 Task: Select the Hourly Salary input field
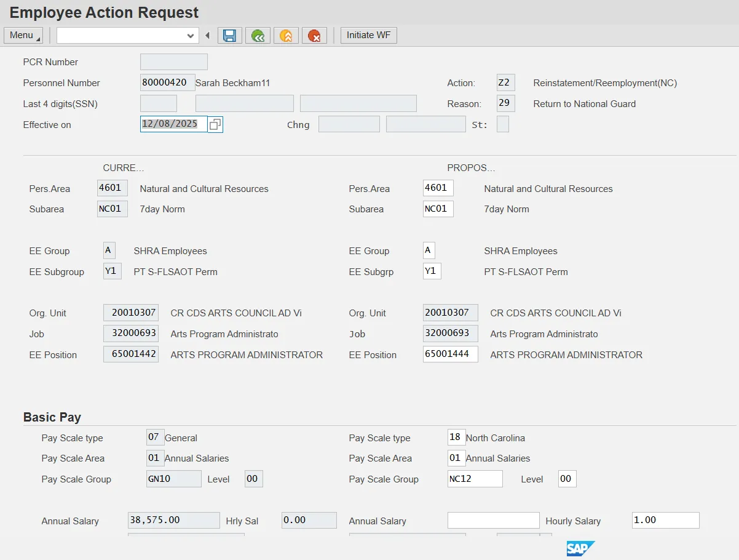pyautogui.click(x=665, y=521)
